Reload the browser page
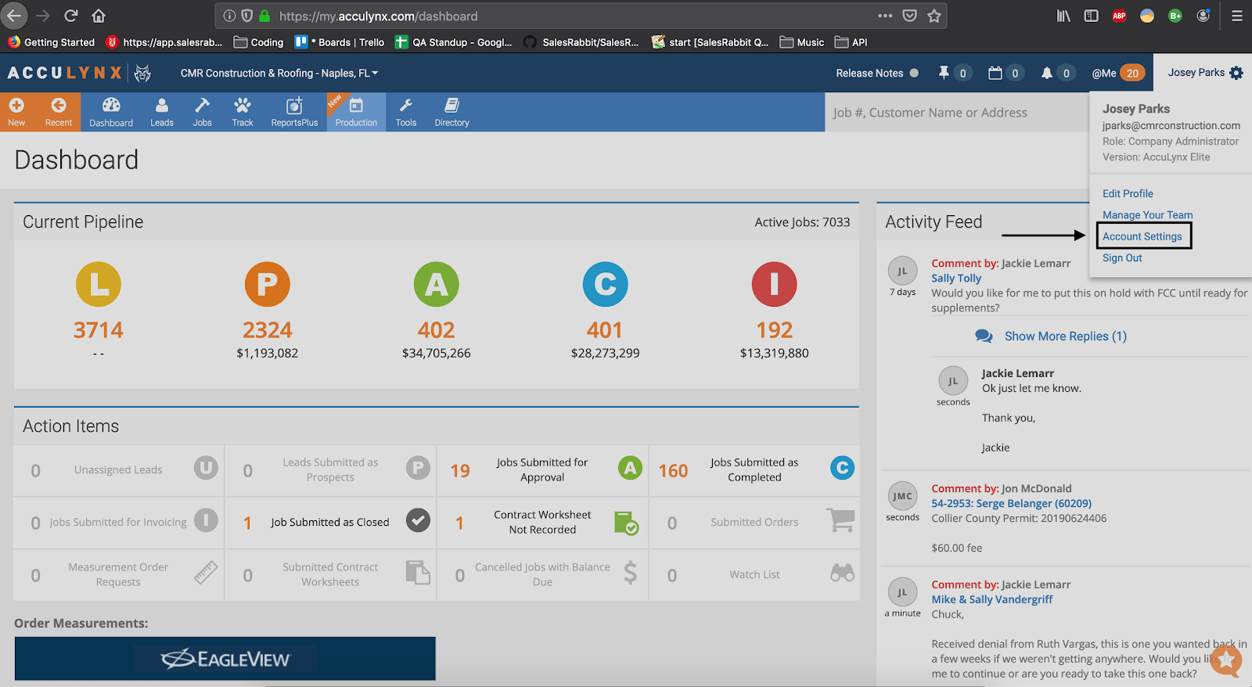Screen dimensions: 1252x687 point(70,16)
